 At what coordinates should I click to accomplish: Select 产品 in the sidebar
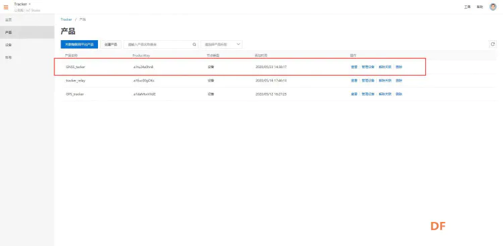27,32
